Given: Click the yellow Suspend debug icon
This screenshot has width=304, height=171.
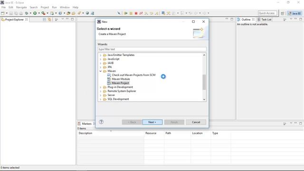Looking at the screenshot, I should click(131, 13).
